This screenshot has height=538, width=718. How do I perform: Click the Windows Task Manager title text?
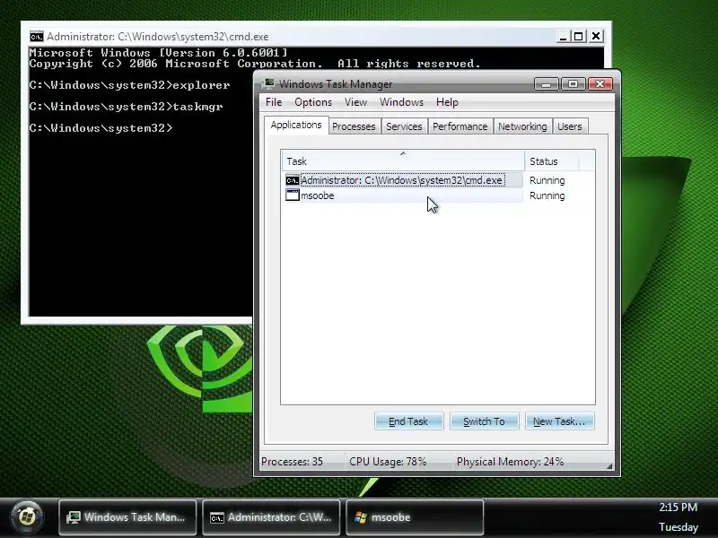coord(336,84)
